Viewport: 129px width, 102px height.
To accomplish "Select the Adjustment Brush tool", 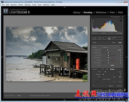I will [117, 38].
